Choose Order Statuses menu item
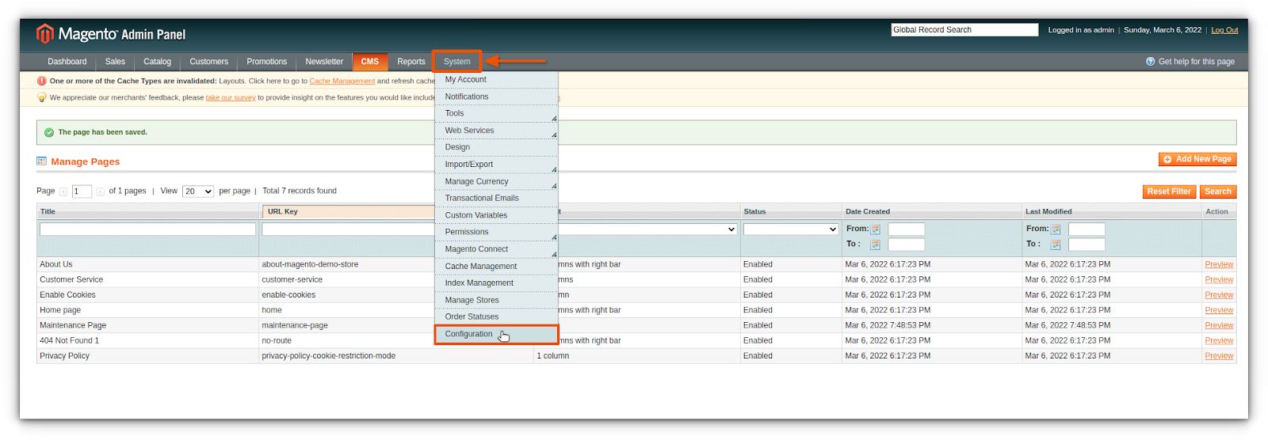1268x440 pixels. [x=496, y=317]
